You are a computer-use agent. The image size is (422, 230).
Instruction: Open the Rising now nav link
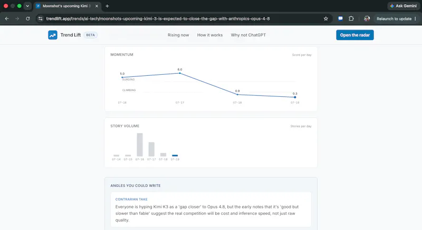[178, 35]
